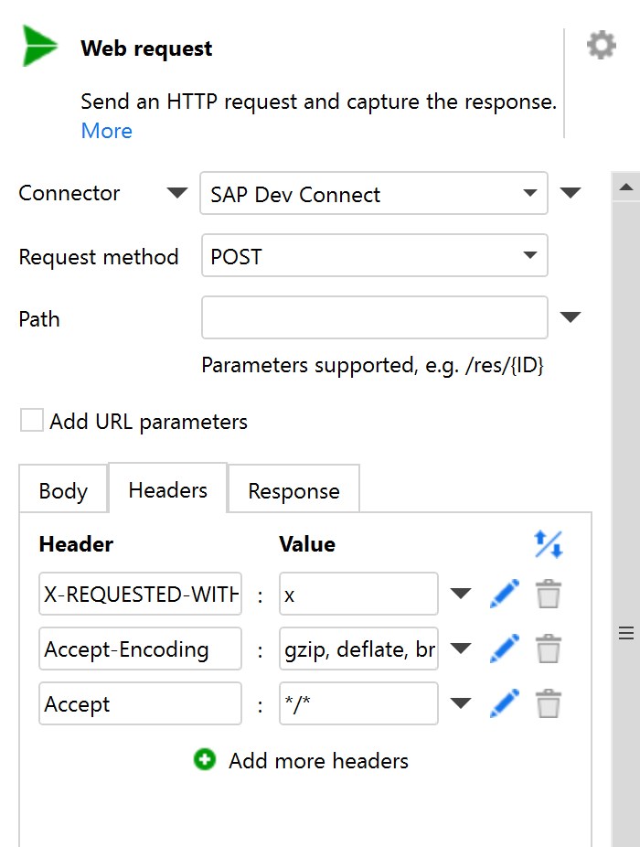Viewport: 640px width, 847px height.
Task: Open the Request method POST dropdown
Action: pyautogui.click(x=374, y=255)
